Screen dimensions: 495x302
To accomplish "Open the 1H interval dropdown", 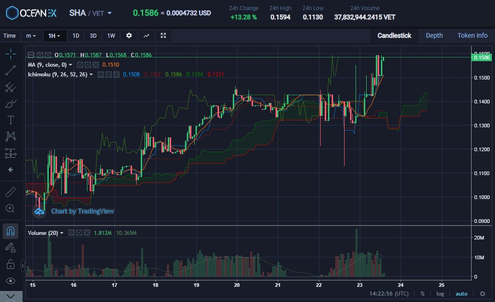I will (55, 35).
